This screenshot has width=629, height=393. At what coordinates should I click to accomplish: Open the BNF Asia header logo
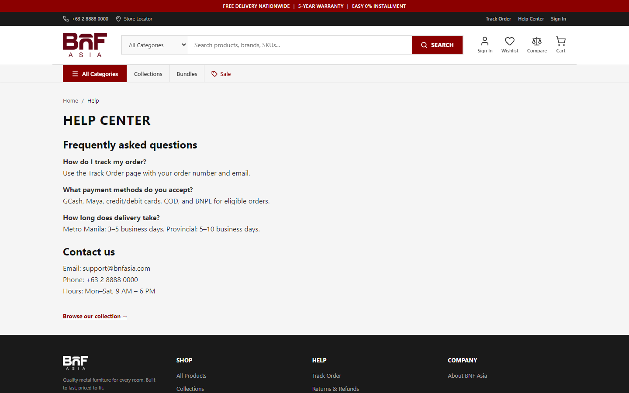[x=85, y=45]
